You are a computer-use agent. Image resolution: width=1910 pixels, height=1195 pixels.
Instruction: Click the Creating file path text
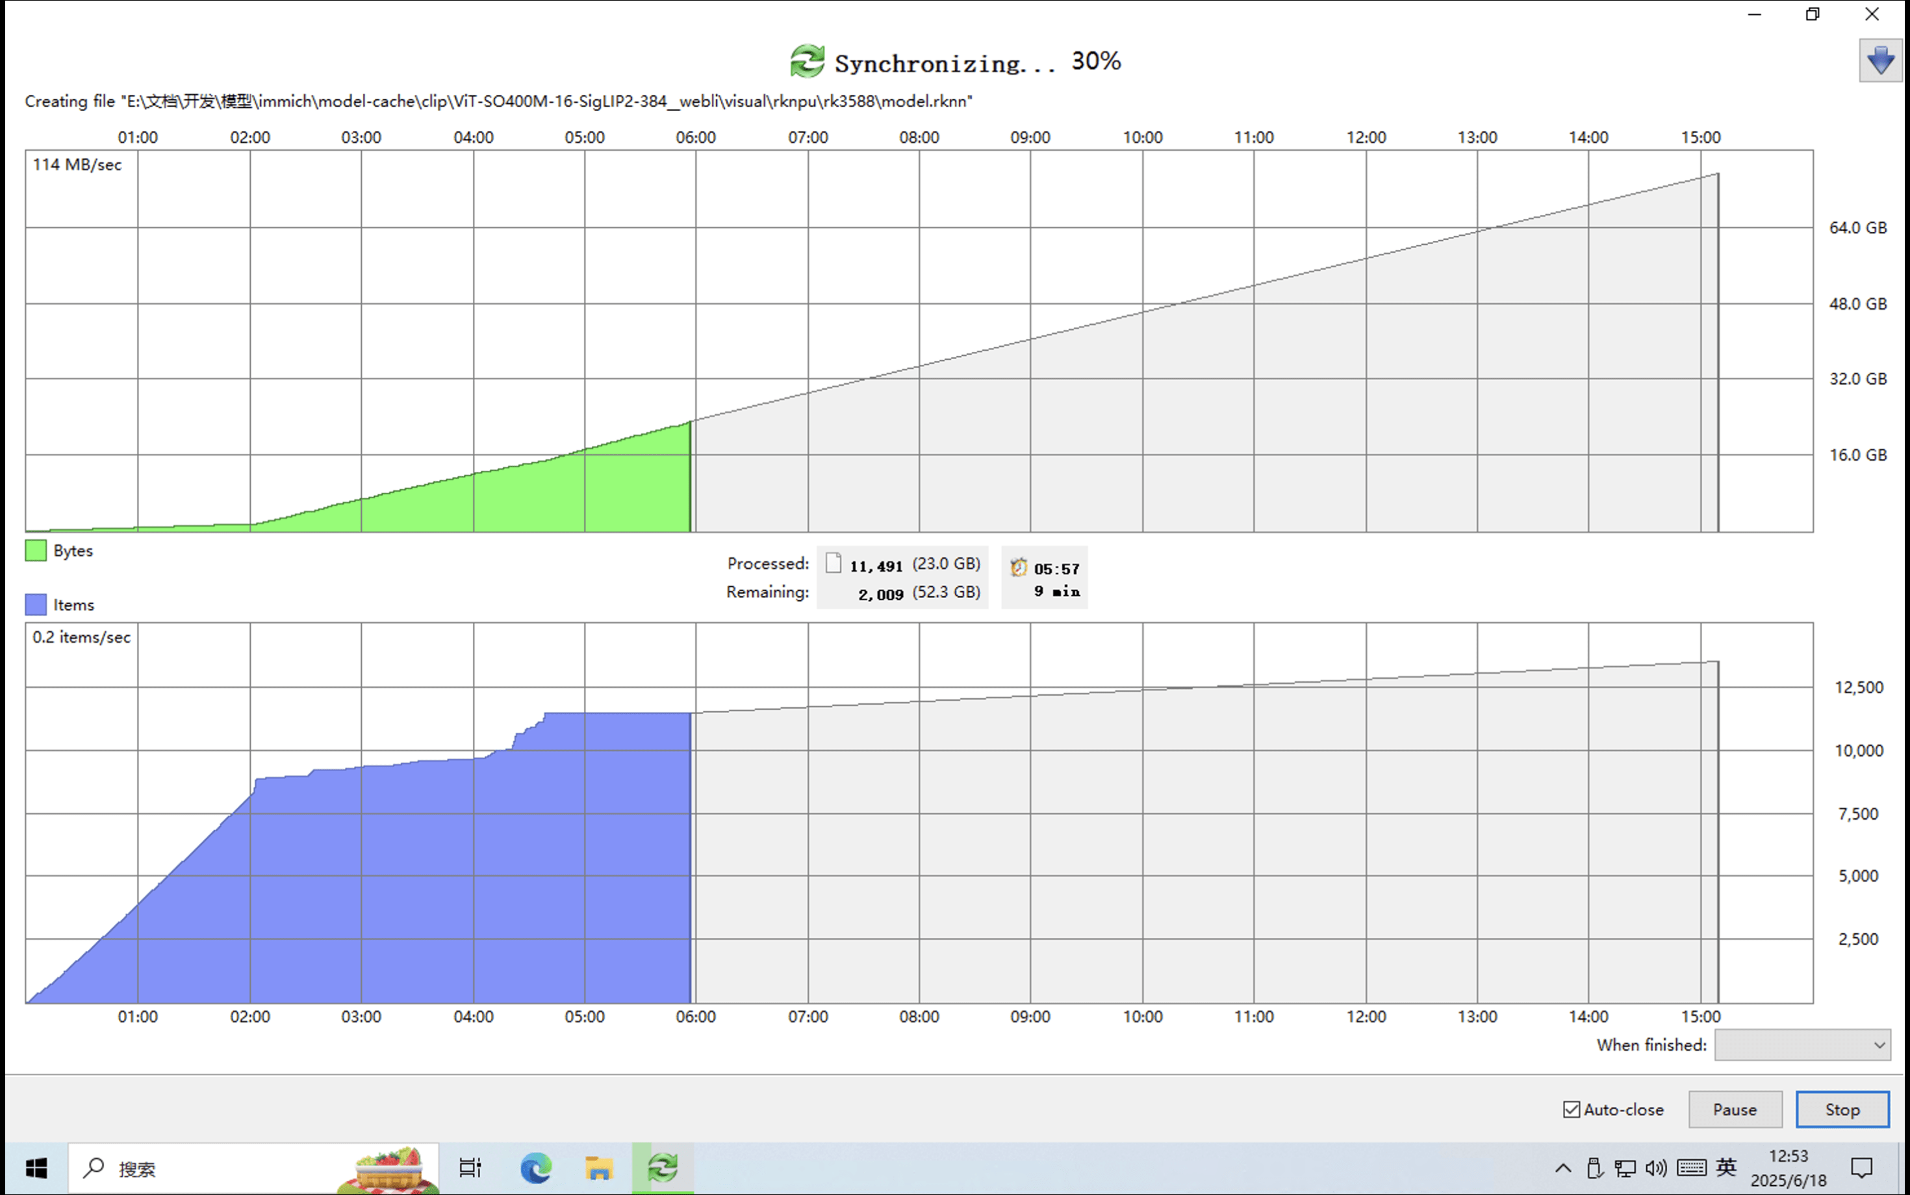(499, 101)
